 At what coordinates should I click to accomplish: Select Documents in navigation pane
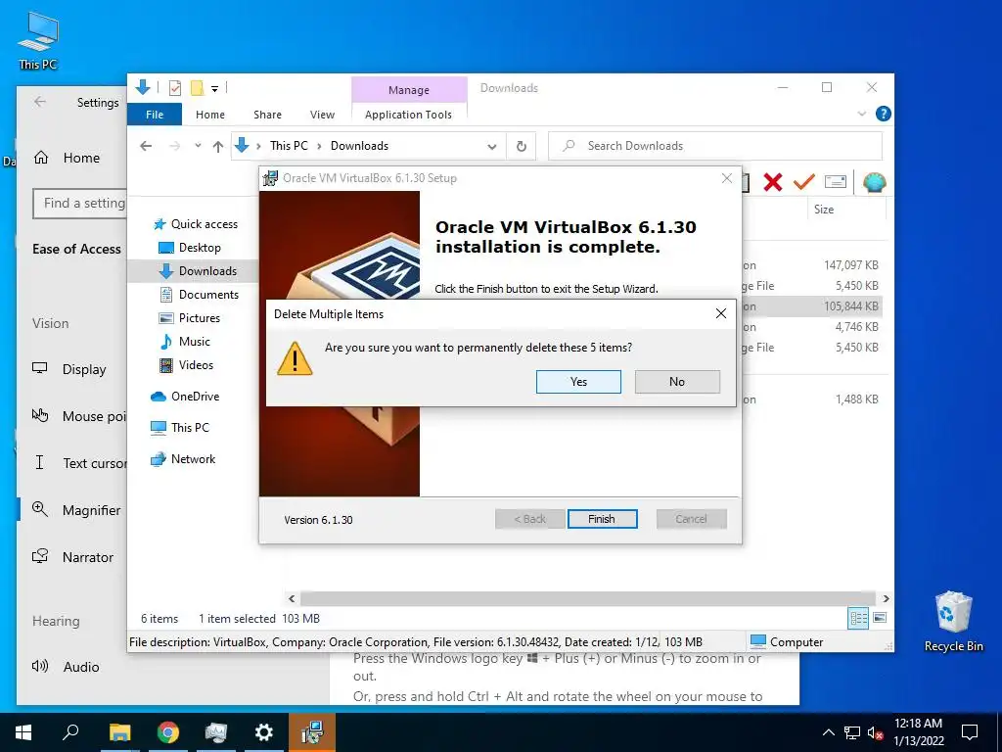tap(200, 295)
